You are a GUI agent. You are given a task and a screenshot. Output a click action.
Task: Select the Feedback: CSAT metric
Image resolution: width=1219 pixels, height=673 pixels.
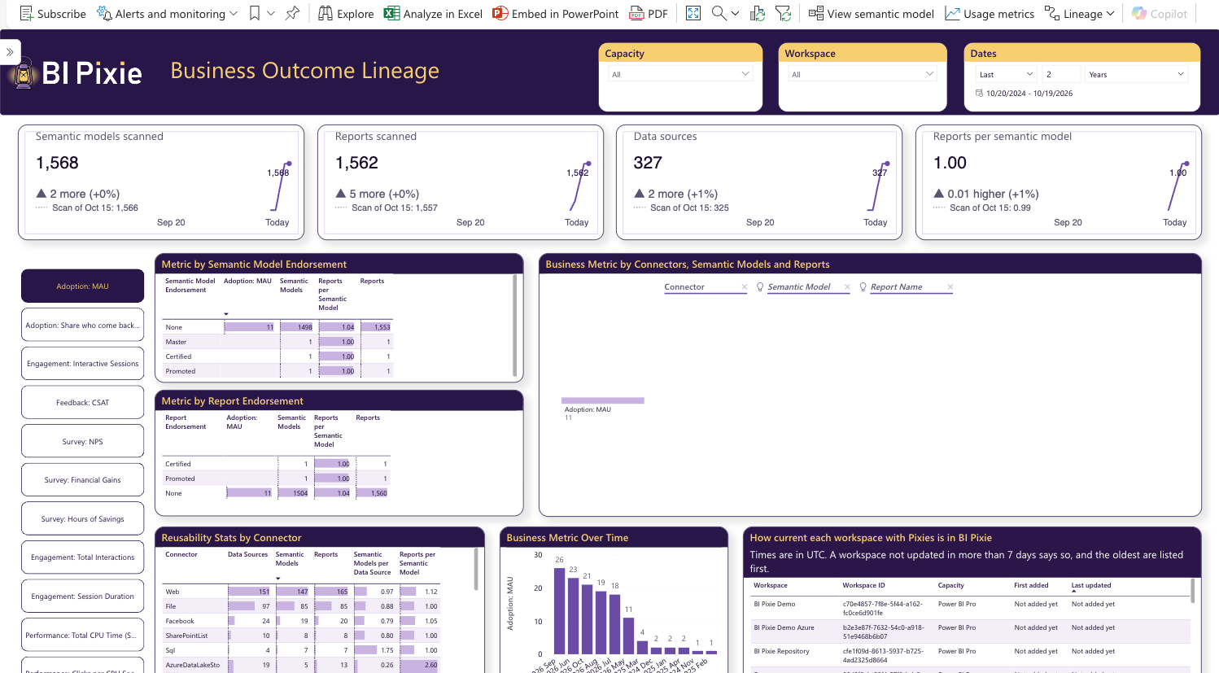82,403
